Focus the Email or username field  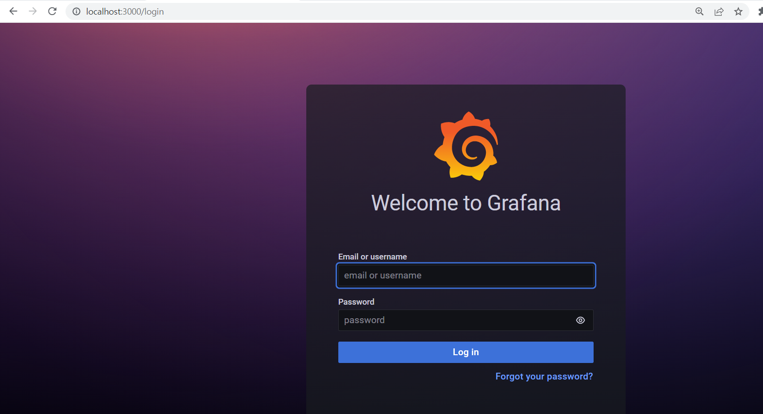466,276
